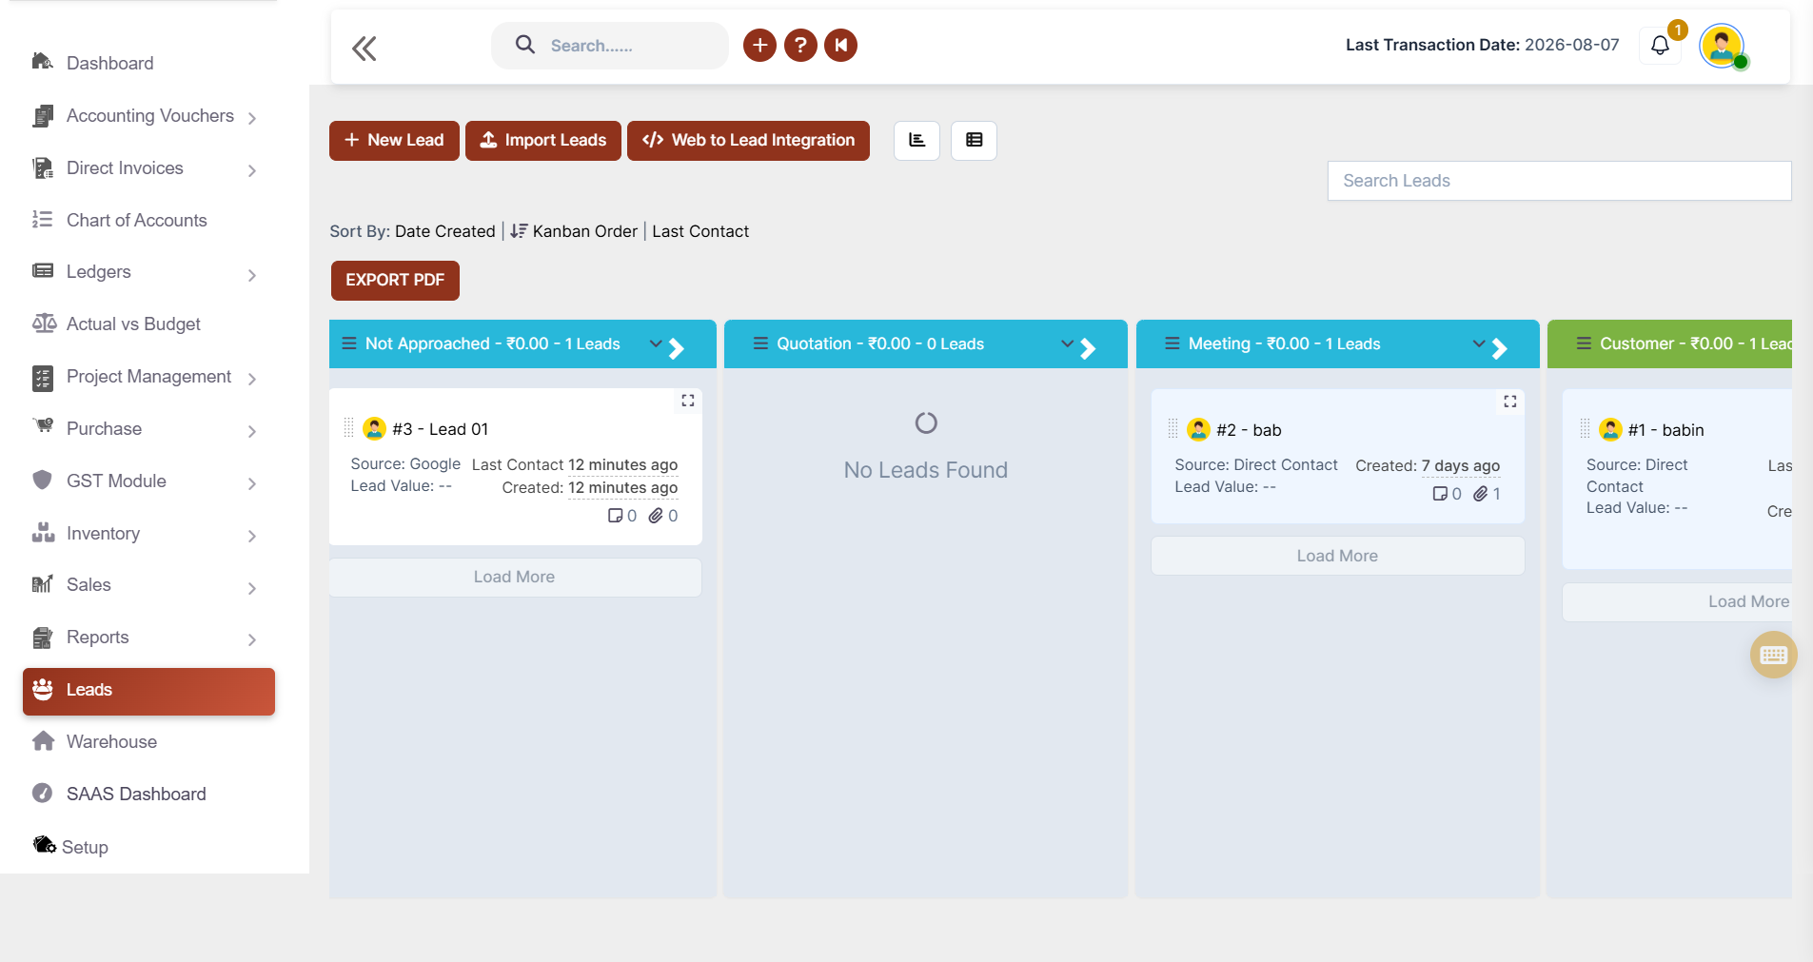Open SAAS Dashboard from sidebar
This screenshot has width=1813, height=962.
[136, 795]
